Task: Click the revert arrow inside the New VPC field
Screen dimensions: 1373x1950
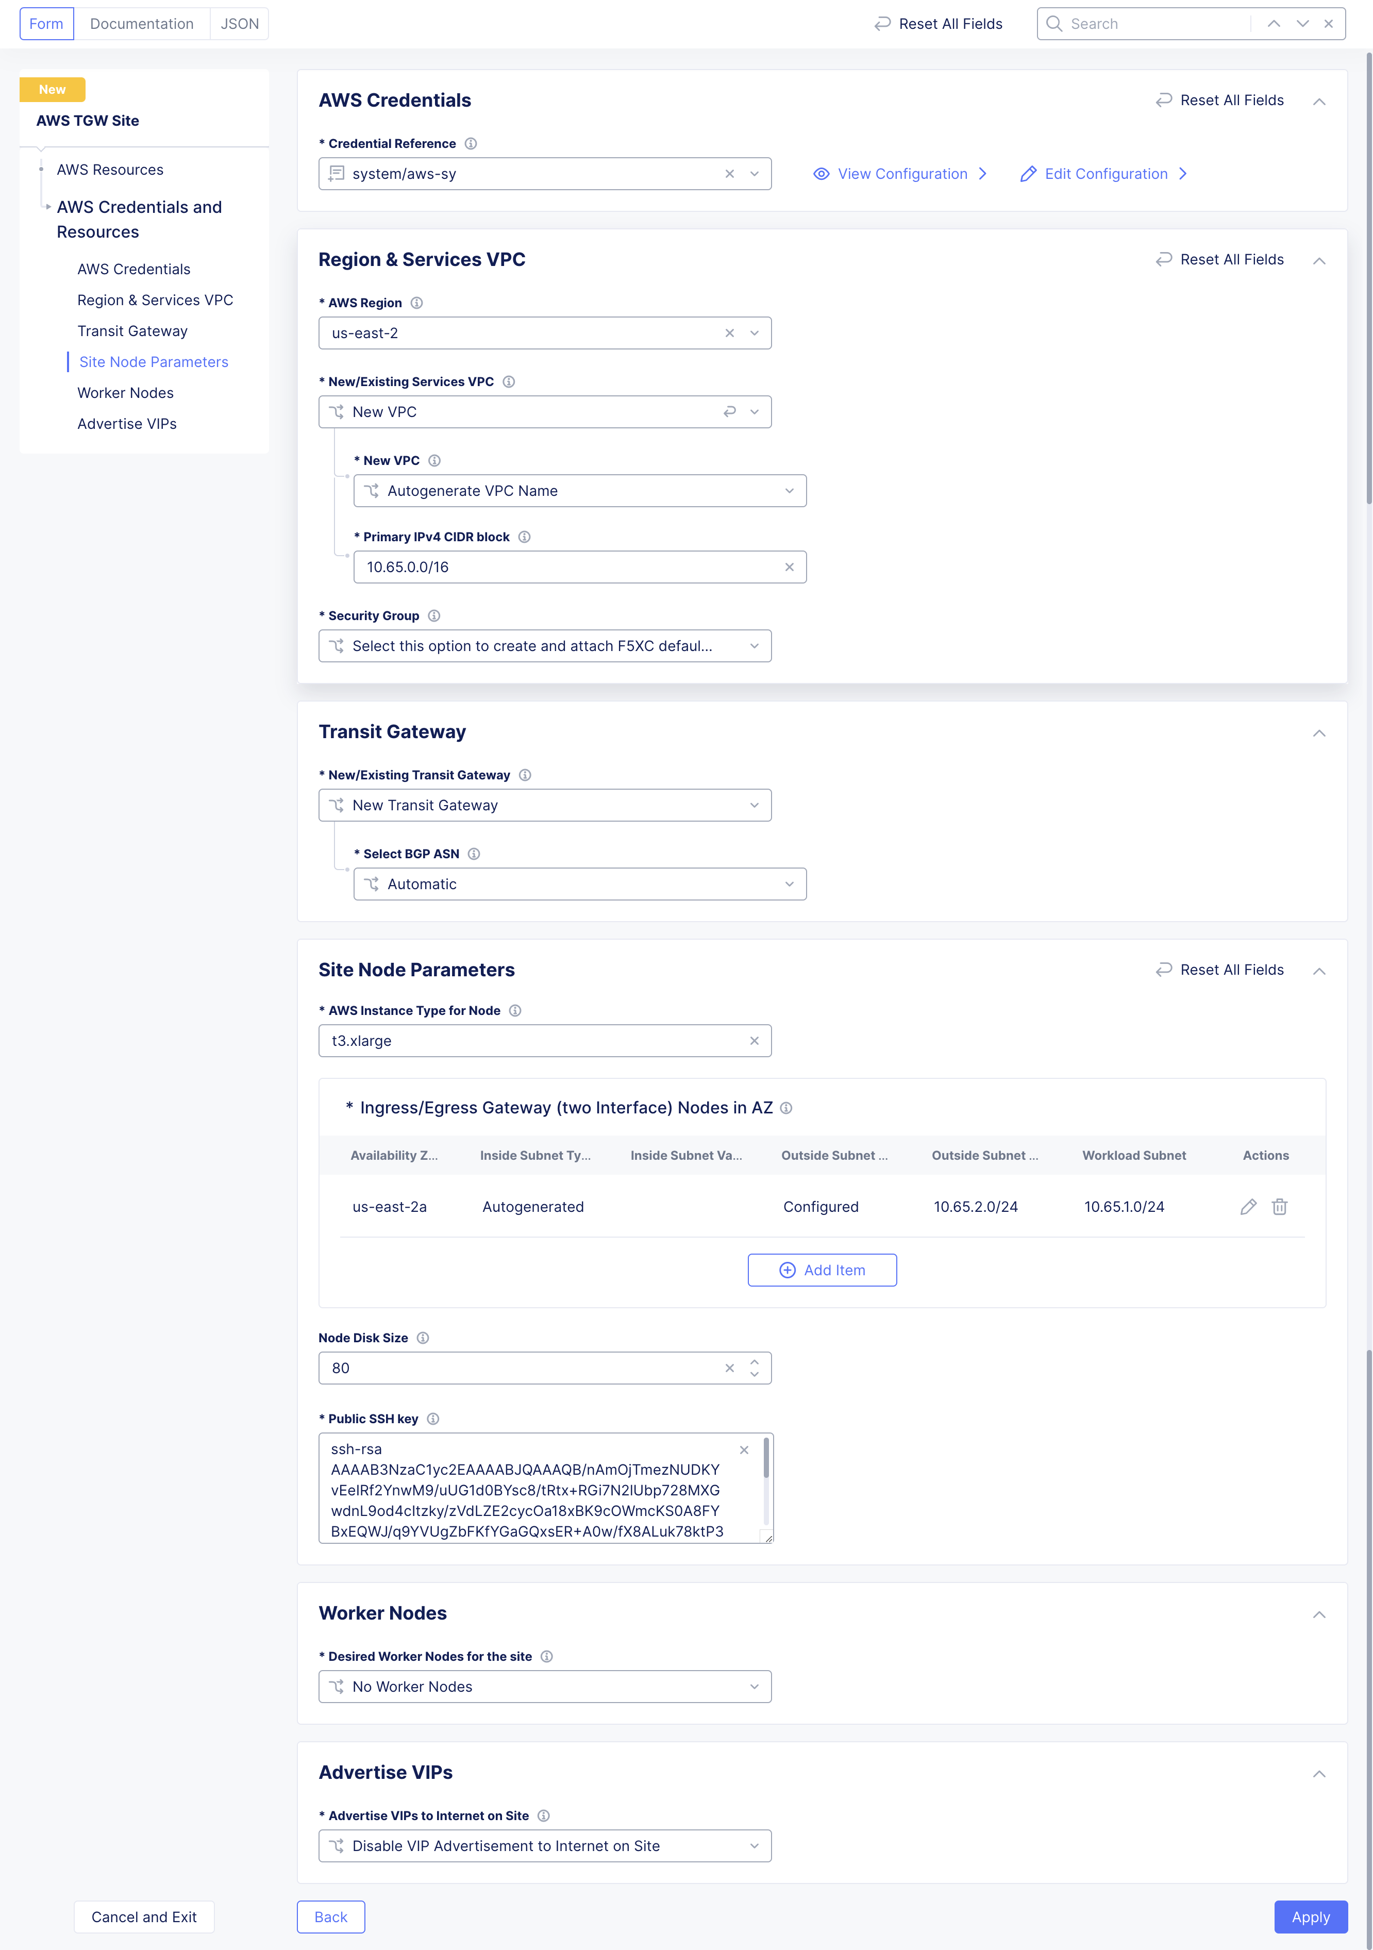Action: coord(729,412)
